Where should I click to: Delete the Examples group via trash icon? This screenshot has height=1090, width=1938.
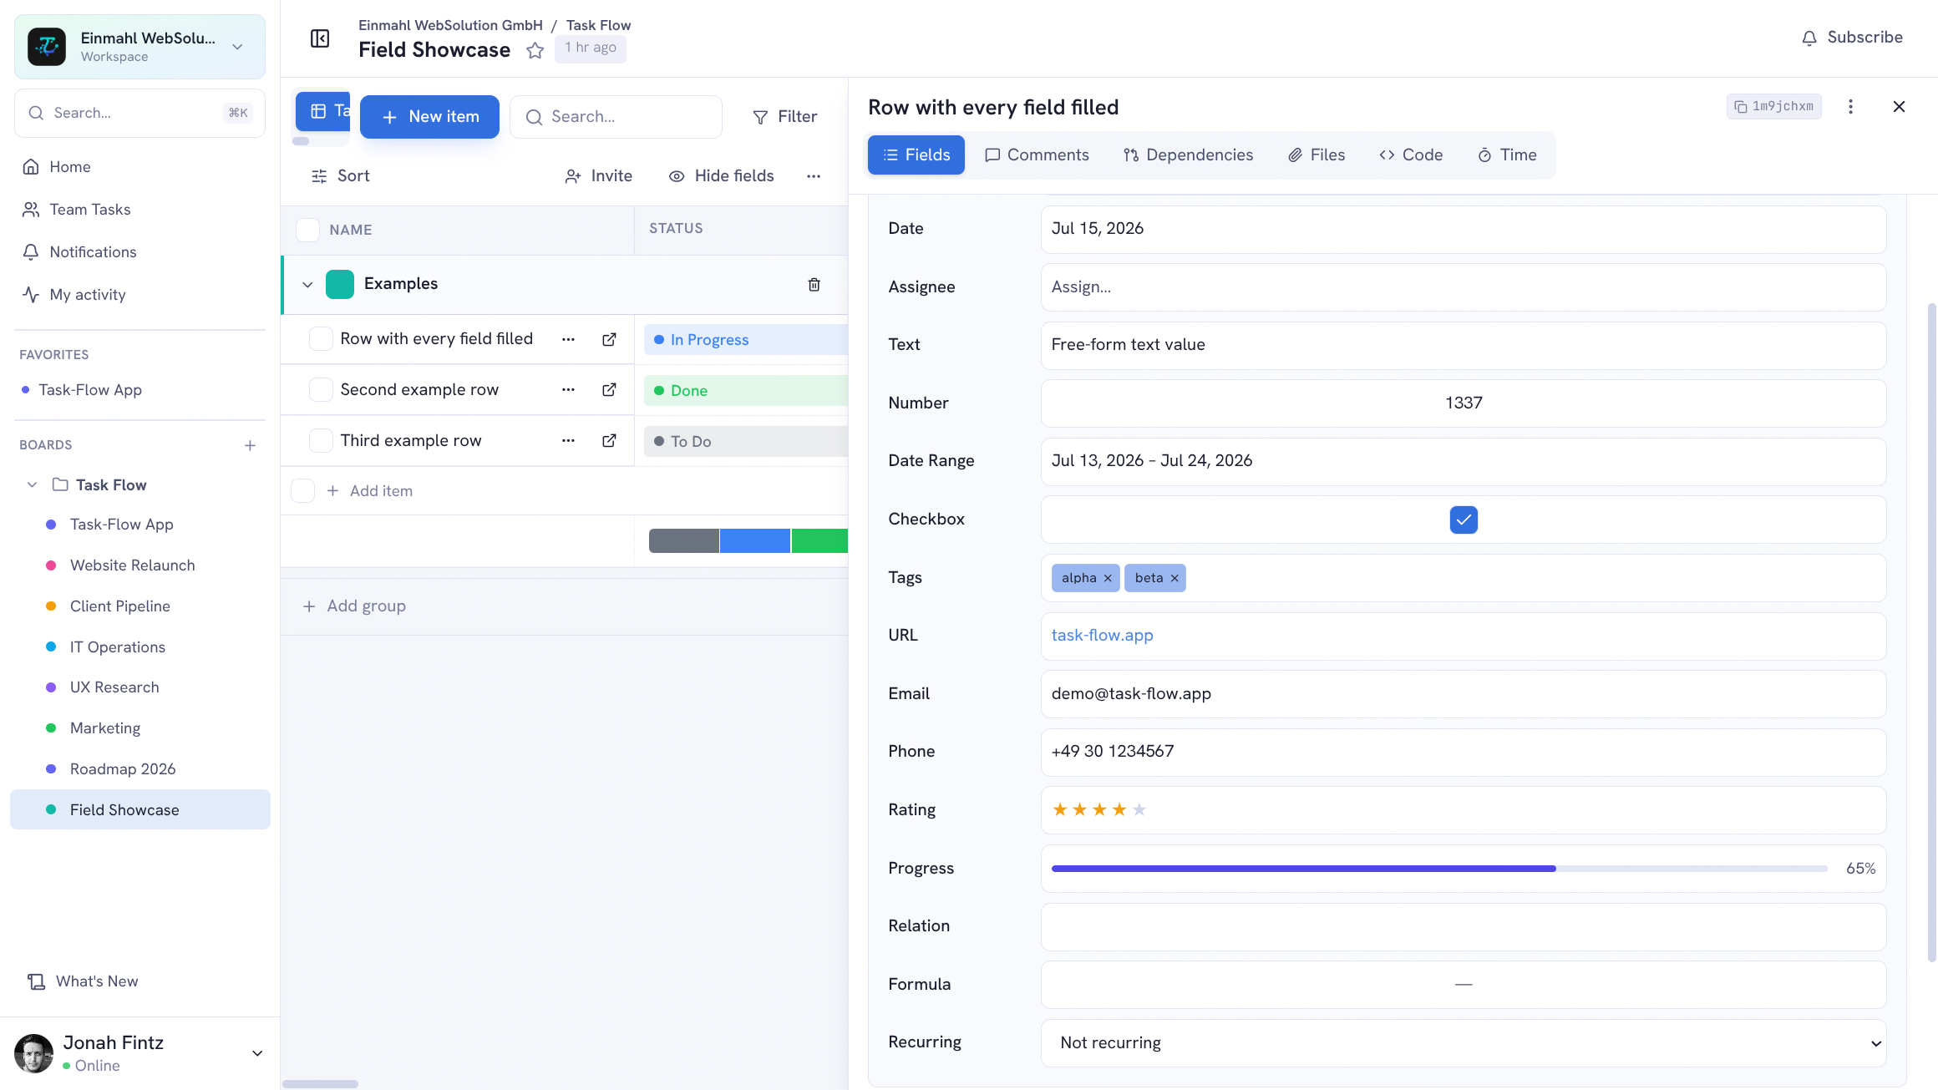point(814,285)
